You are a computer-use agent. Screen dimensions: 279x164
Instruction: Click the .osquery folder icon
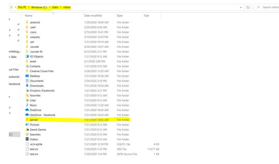coord(27,37)
